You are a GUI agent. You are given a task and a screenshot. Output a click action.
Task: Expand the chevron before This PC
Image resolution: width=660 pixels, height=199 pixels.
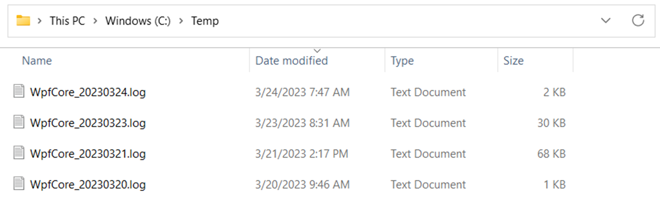(40, 21)
